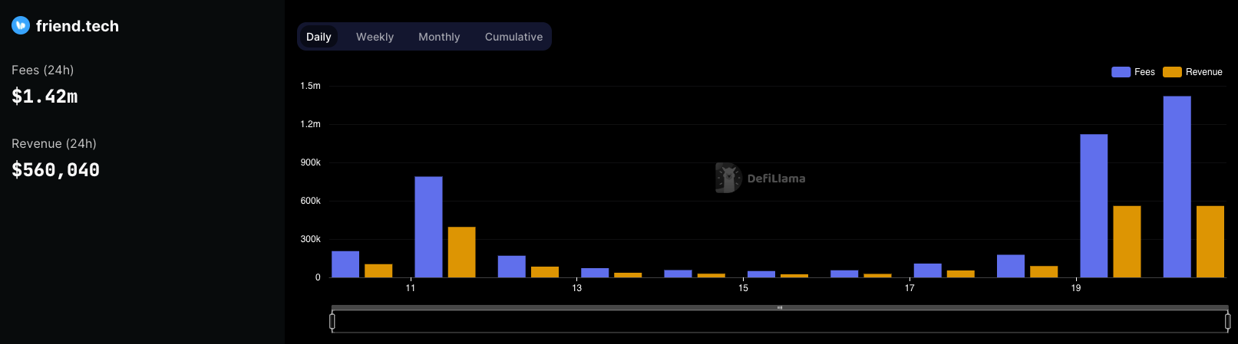This screenshot has width=1238, height=344.
Task: Click the Fees legend label
Action: point(1144,72)
